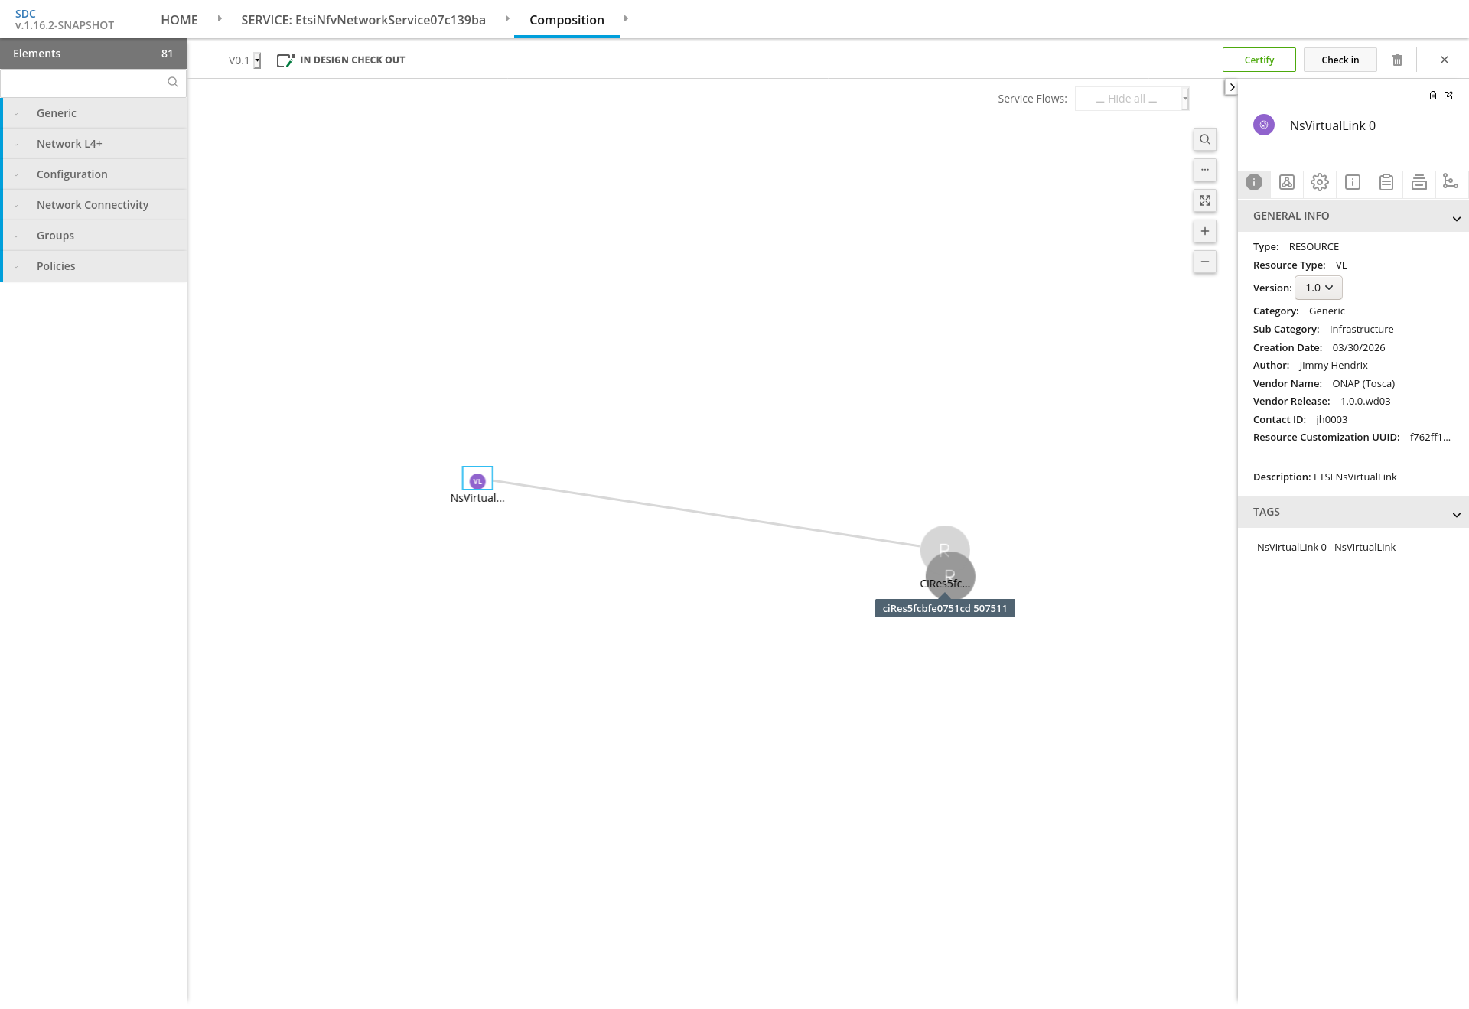Viewport: 1469px width, 1009px height.
Task: Collapse the TAGS section
Action: [x=1456, y=514]
